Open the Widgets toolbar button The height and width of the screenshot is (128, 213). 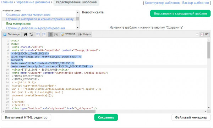(85, 34)
